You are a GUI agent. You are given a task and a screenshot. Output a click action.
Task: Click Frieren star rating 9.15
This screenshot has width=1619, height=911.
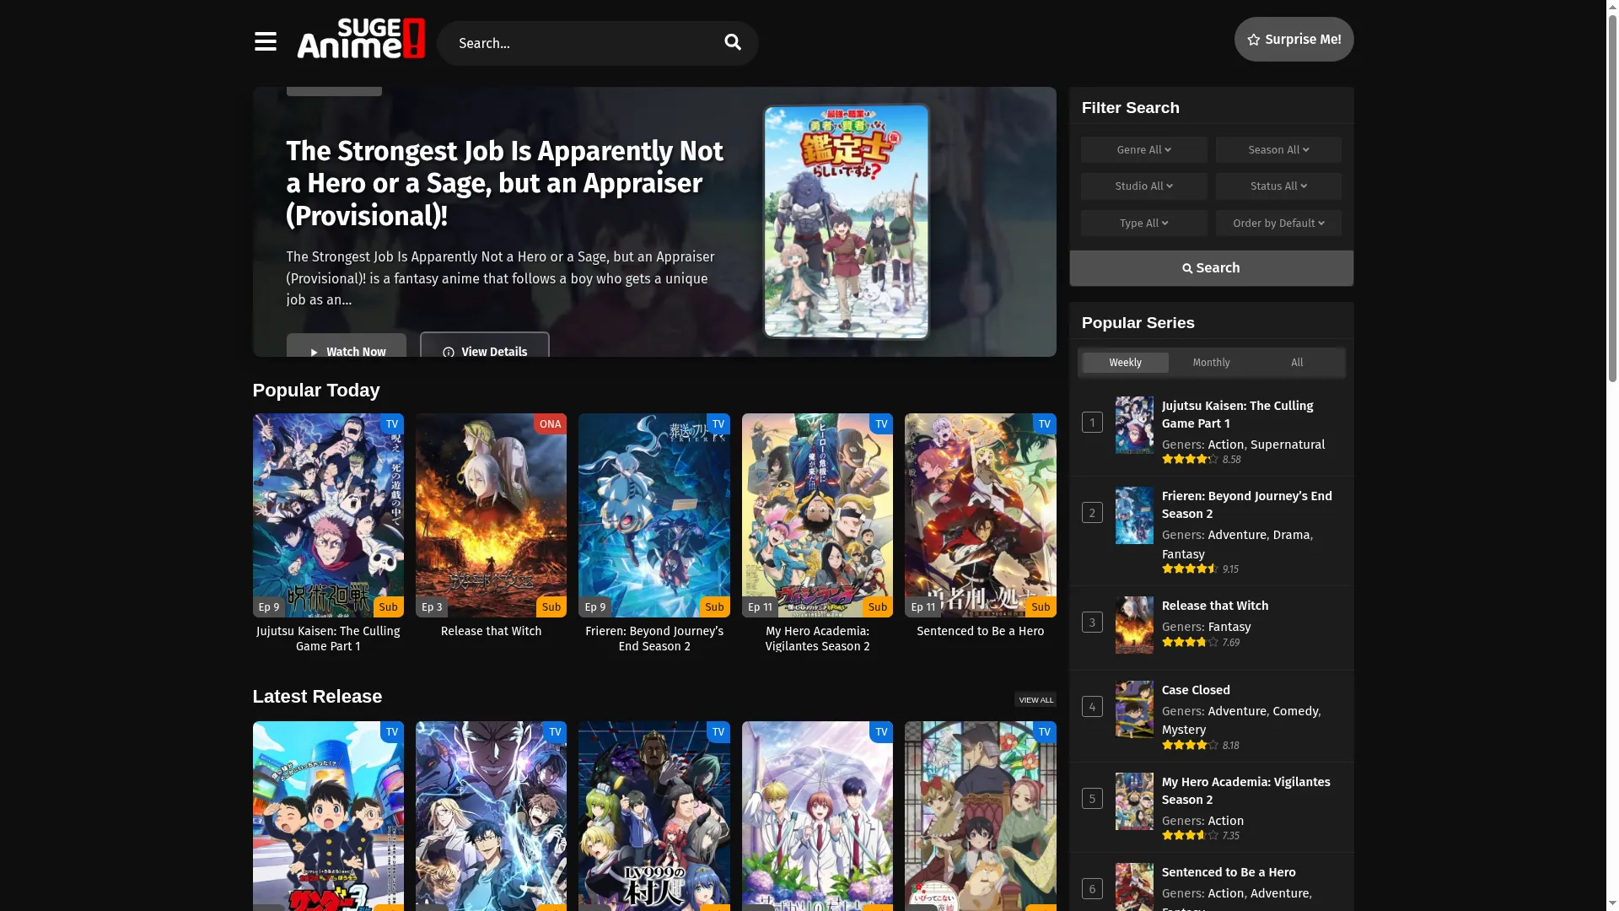[1200, 569]
